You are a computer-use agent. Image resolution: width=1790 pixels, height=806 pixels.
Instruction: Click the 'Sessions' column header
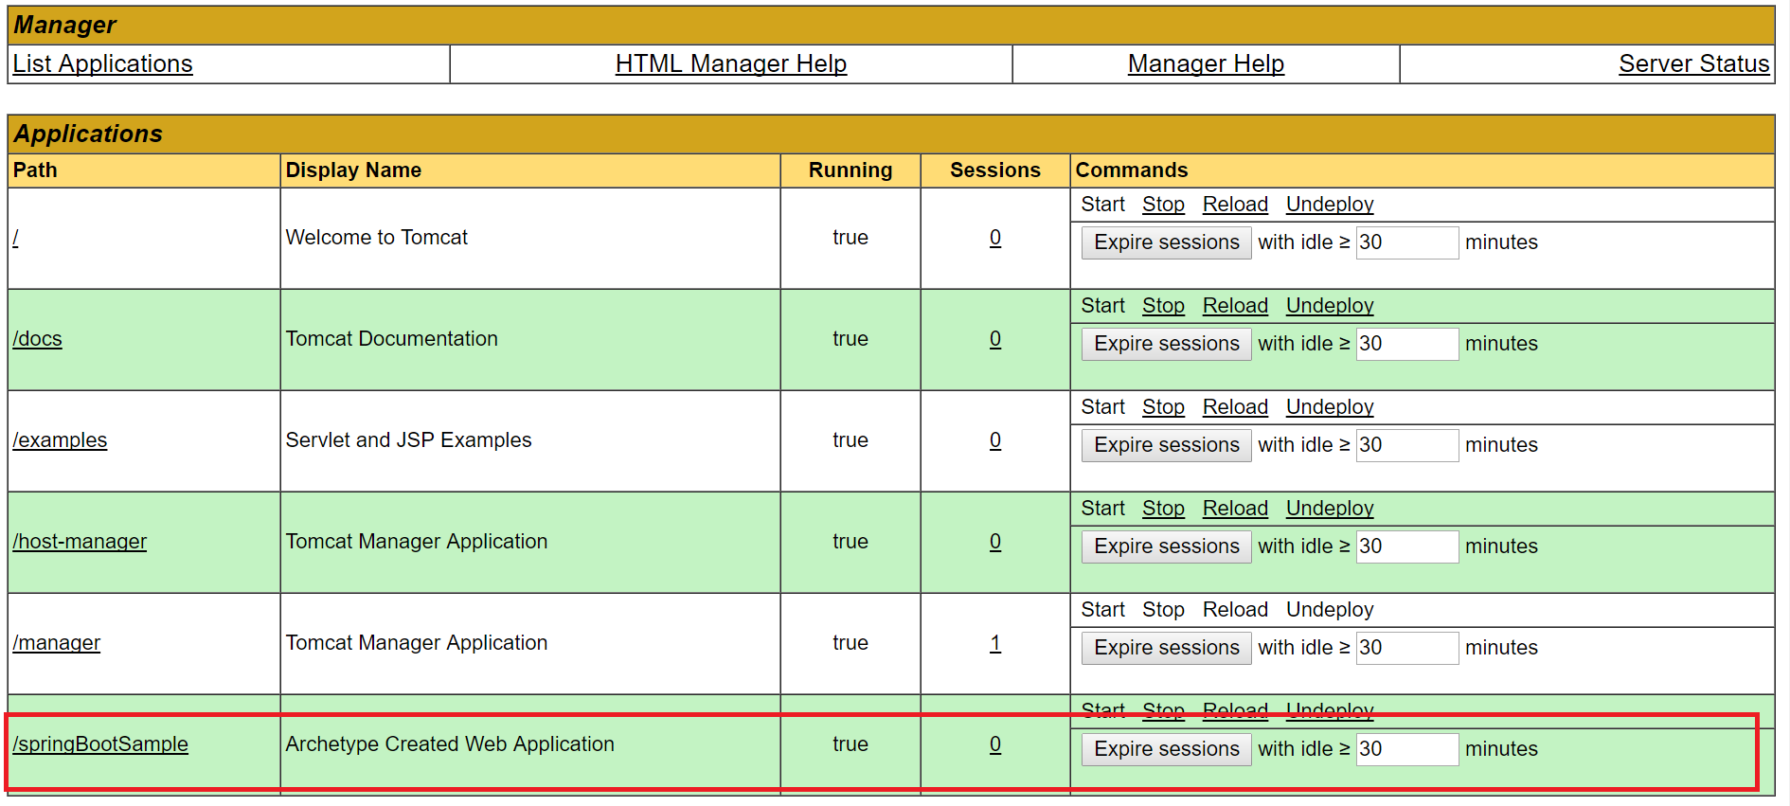995,170
